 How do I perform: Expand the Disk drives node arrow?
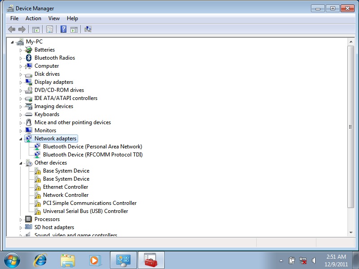point(21,74)
